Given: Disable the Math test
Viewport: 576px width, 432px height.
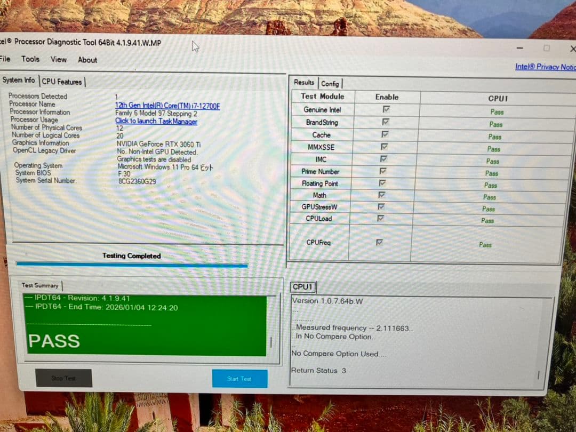Looking at the screenshot, I should (381, 195).
